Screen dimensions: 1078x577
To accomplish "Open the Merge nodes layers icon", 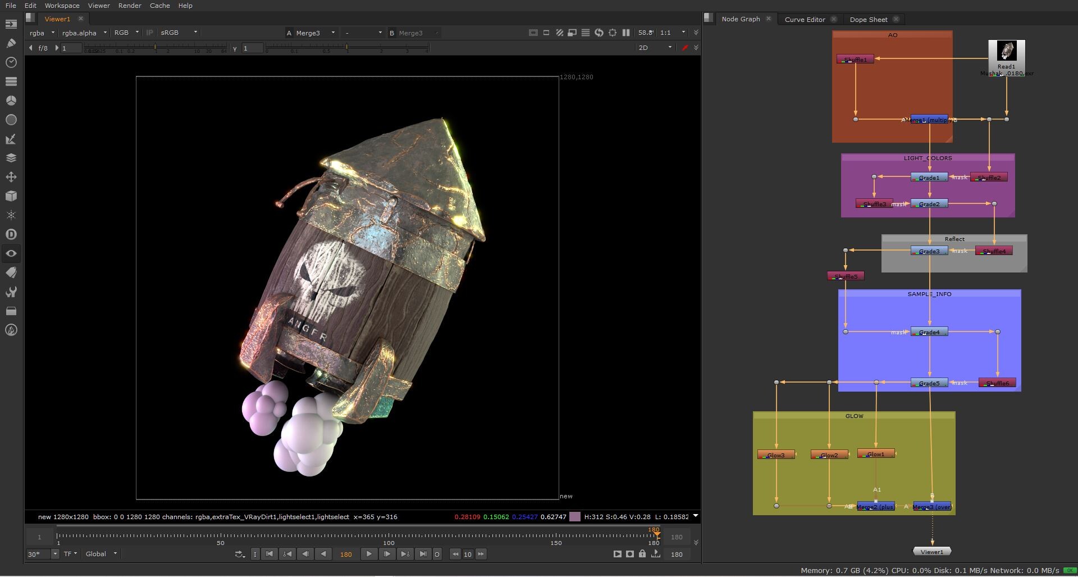I will pos(11,158).
